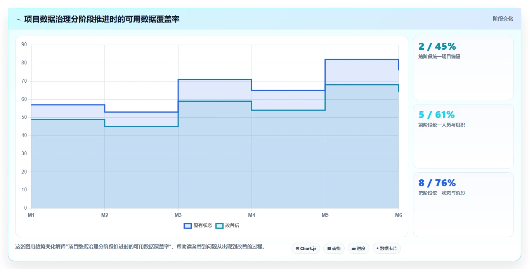Click the M3 x-axis label

(x=178, y=215)
